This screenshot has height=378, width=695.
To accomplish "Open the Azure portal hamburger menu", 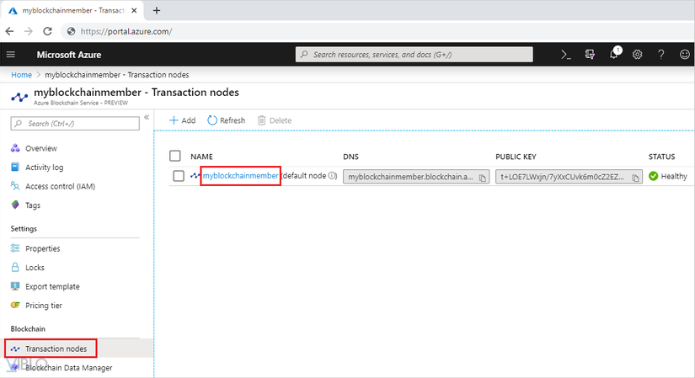I will [11, 55].
